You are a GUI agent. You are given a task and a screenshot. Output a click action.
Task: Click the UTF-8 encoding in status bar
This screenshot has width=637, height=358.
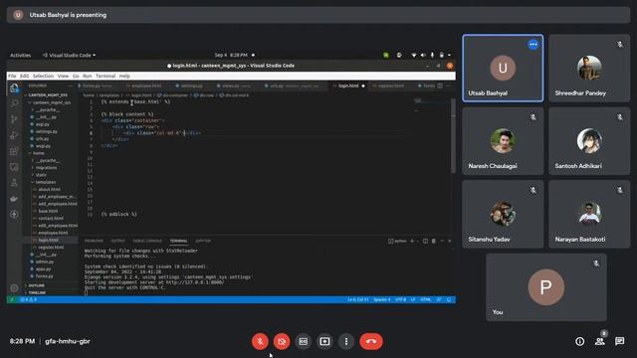tap(400, 299)
